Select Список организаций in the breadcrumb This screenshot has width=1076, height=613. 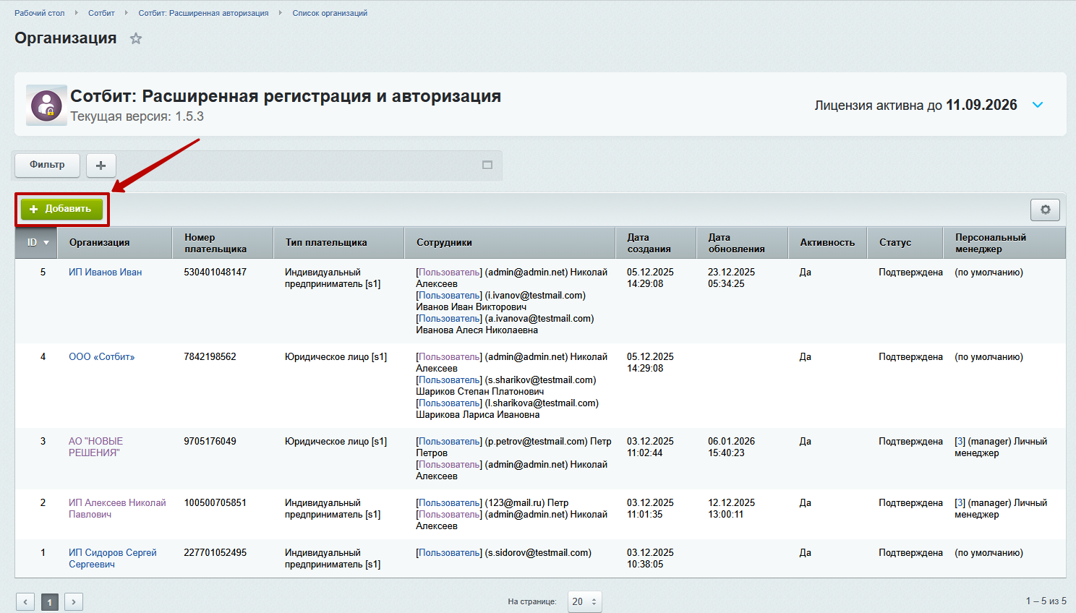(329, 12)
